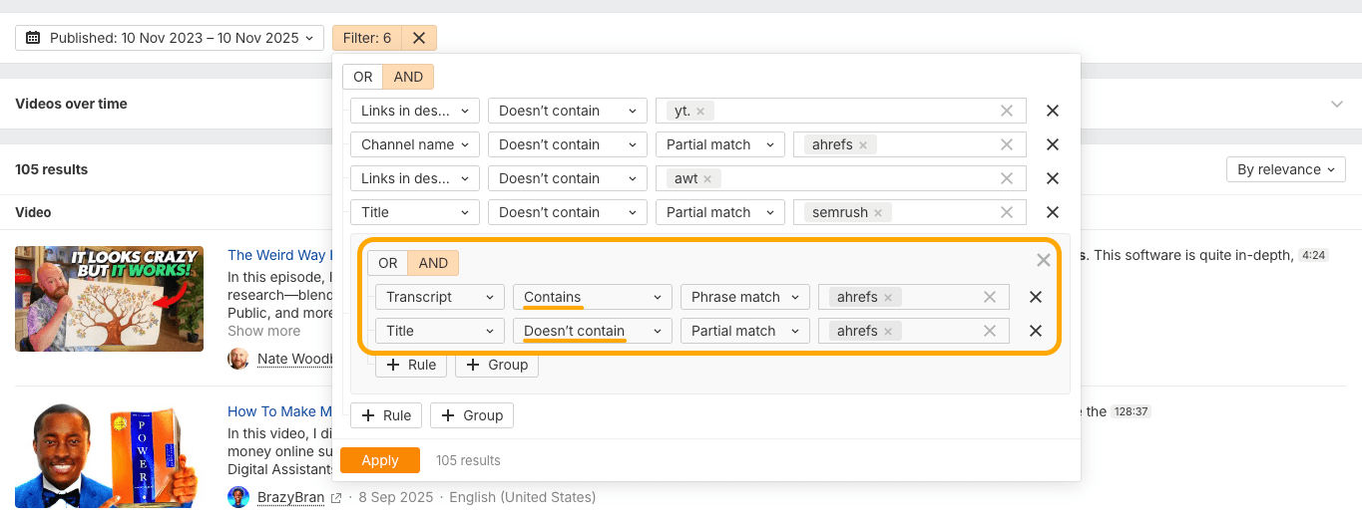
Task: Remove the yt. filter rule row
Action: pyautogui.click(x=1052, y=111)
